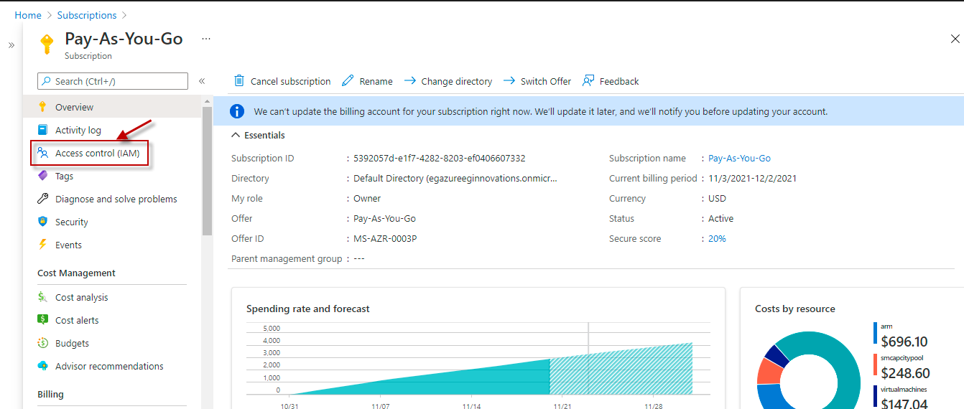The height and width of the screenshot is (409, 964).
Task: Click the Currency value USD
Action: click(717, 198)
